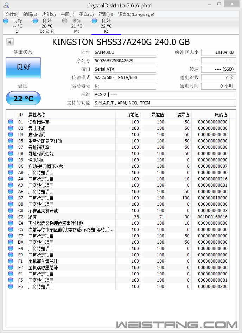This screenshot has height=333, width=242.
Task: Open the 功能(u) menu
Action: coord(49,14)
